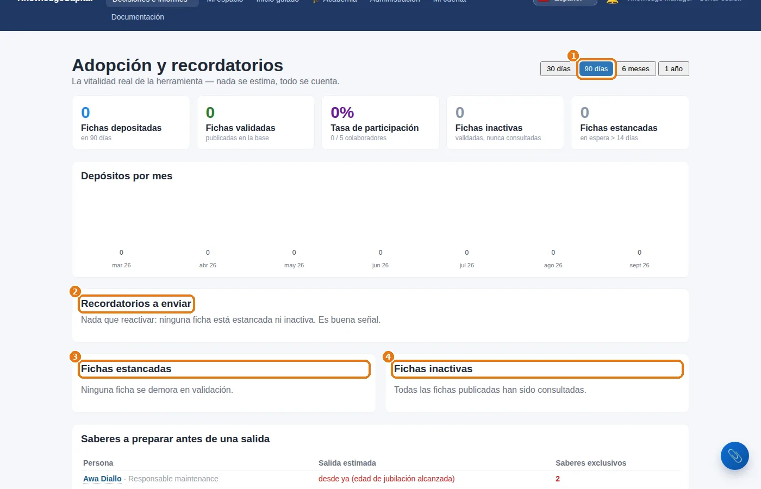Click the "Nada que reactivar" message
This screenshot has width=761, height=489.
point(230,320)
